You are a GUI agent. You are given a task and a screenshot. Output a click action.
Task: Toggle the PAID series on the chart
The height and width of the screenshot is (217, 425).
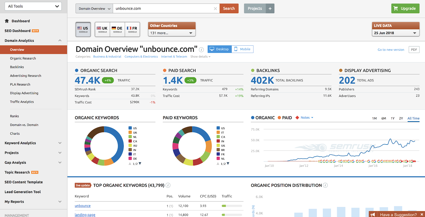point(285,118)
